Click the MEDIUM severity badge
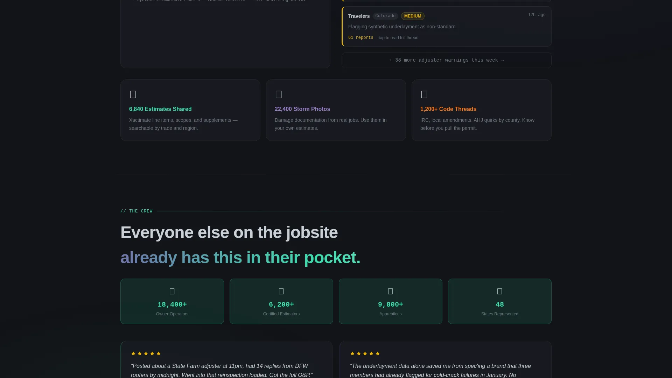Screen dimensions: 672x378 coord(413,16)
